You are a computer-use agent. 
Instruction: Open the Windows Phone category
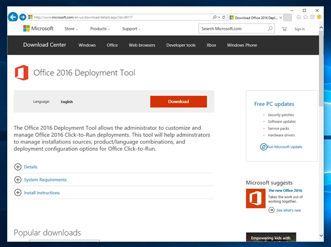[242, 45]
